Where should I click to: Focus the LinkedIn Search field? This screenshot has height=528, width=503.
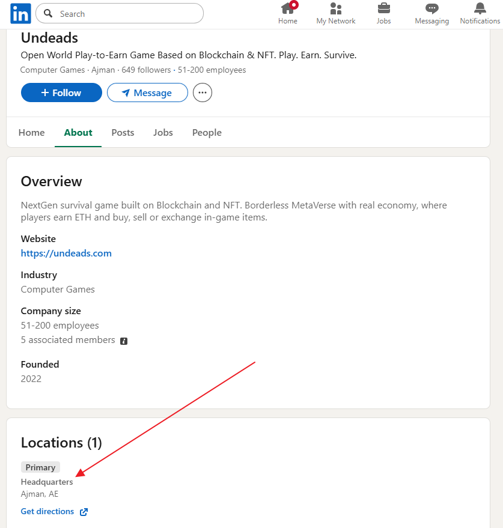tap(120, 13)
